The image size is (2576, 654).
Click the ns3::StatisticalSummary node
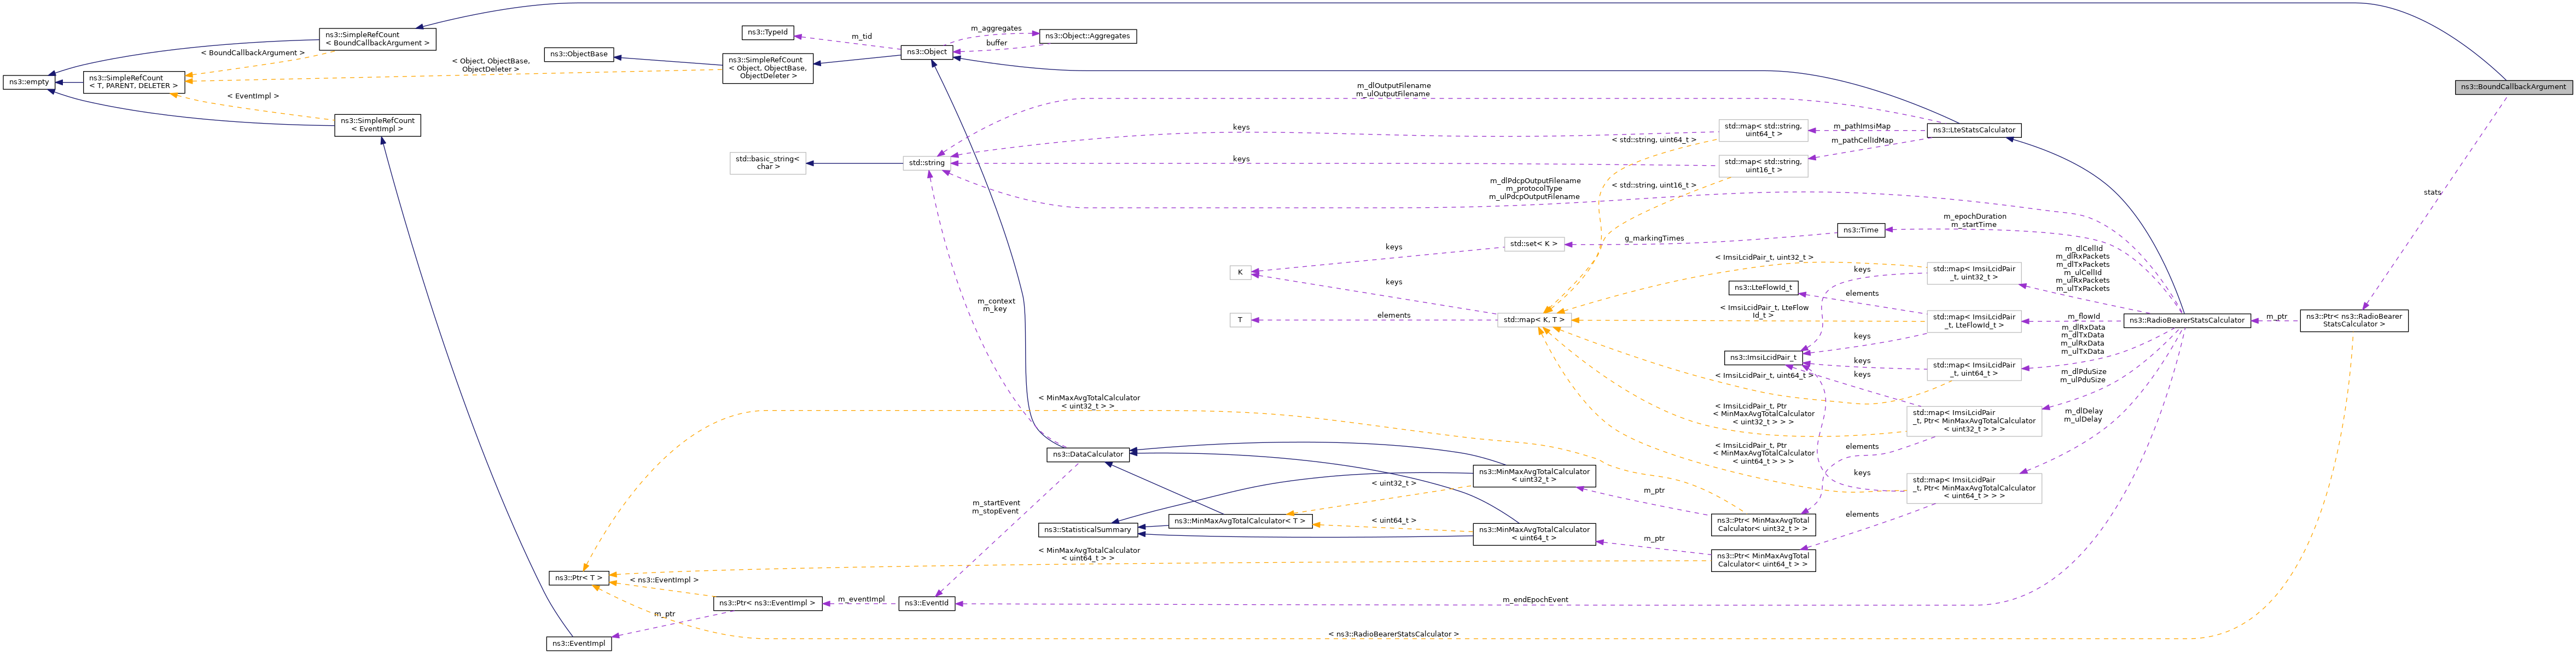pos(1088,530)
